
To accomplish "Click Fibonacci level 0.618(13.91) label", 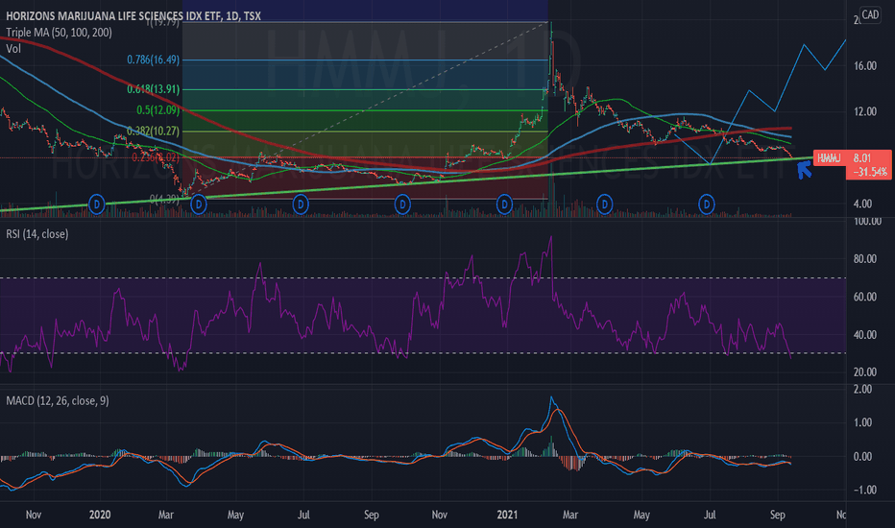I will click(153, 89).
